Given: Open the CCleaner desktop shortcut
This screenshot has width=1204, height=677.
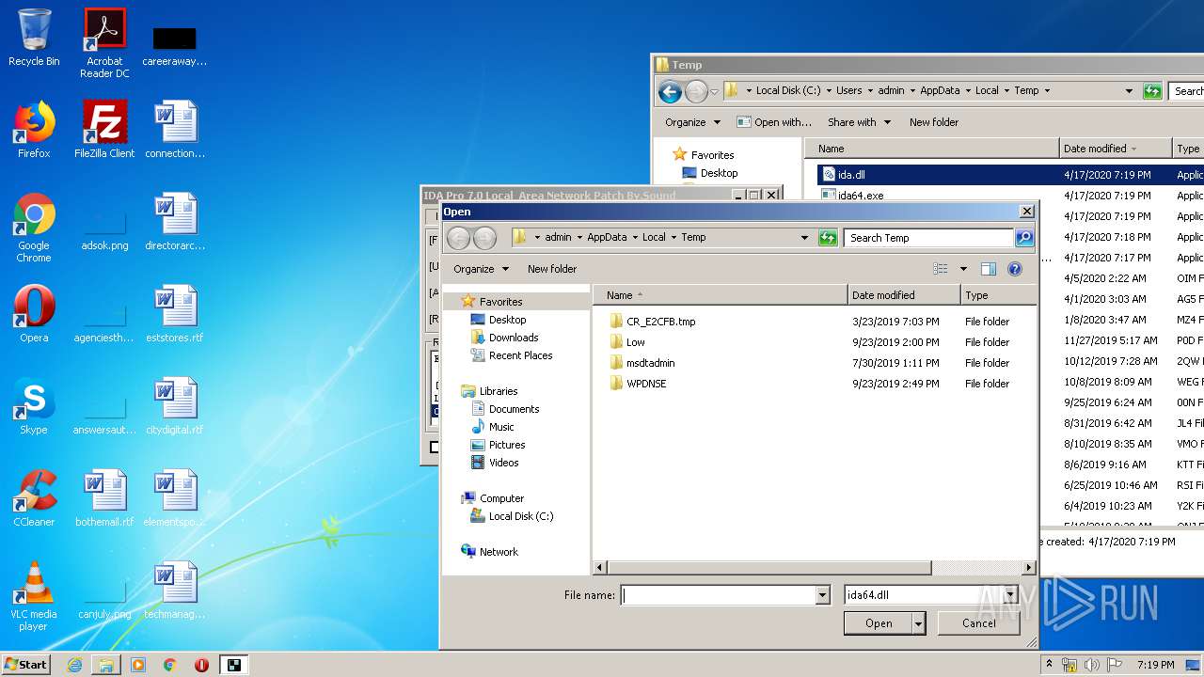Looking at the screenshot, I should (x=34, y=498).
